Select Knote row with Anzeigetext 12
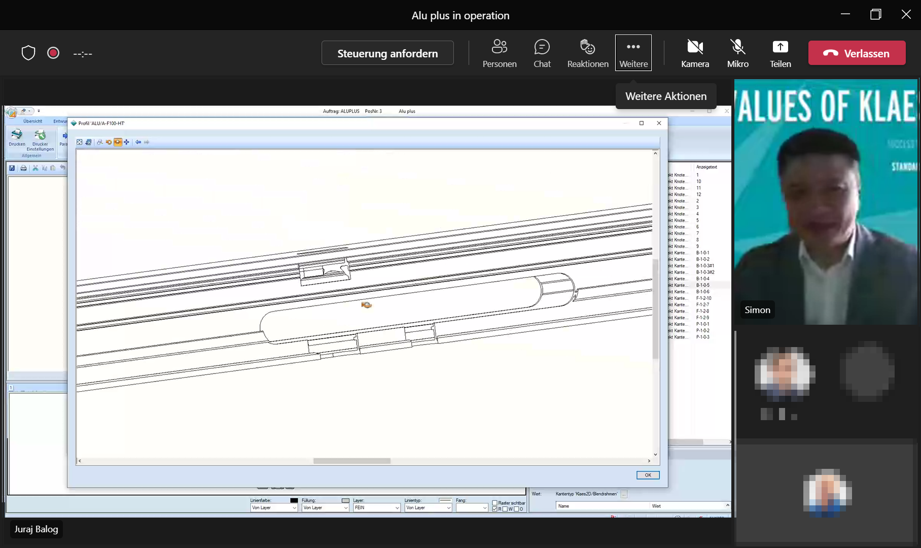Image resolution: width=921 pixels, height=548 pixels. 699,194
